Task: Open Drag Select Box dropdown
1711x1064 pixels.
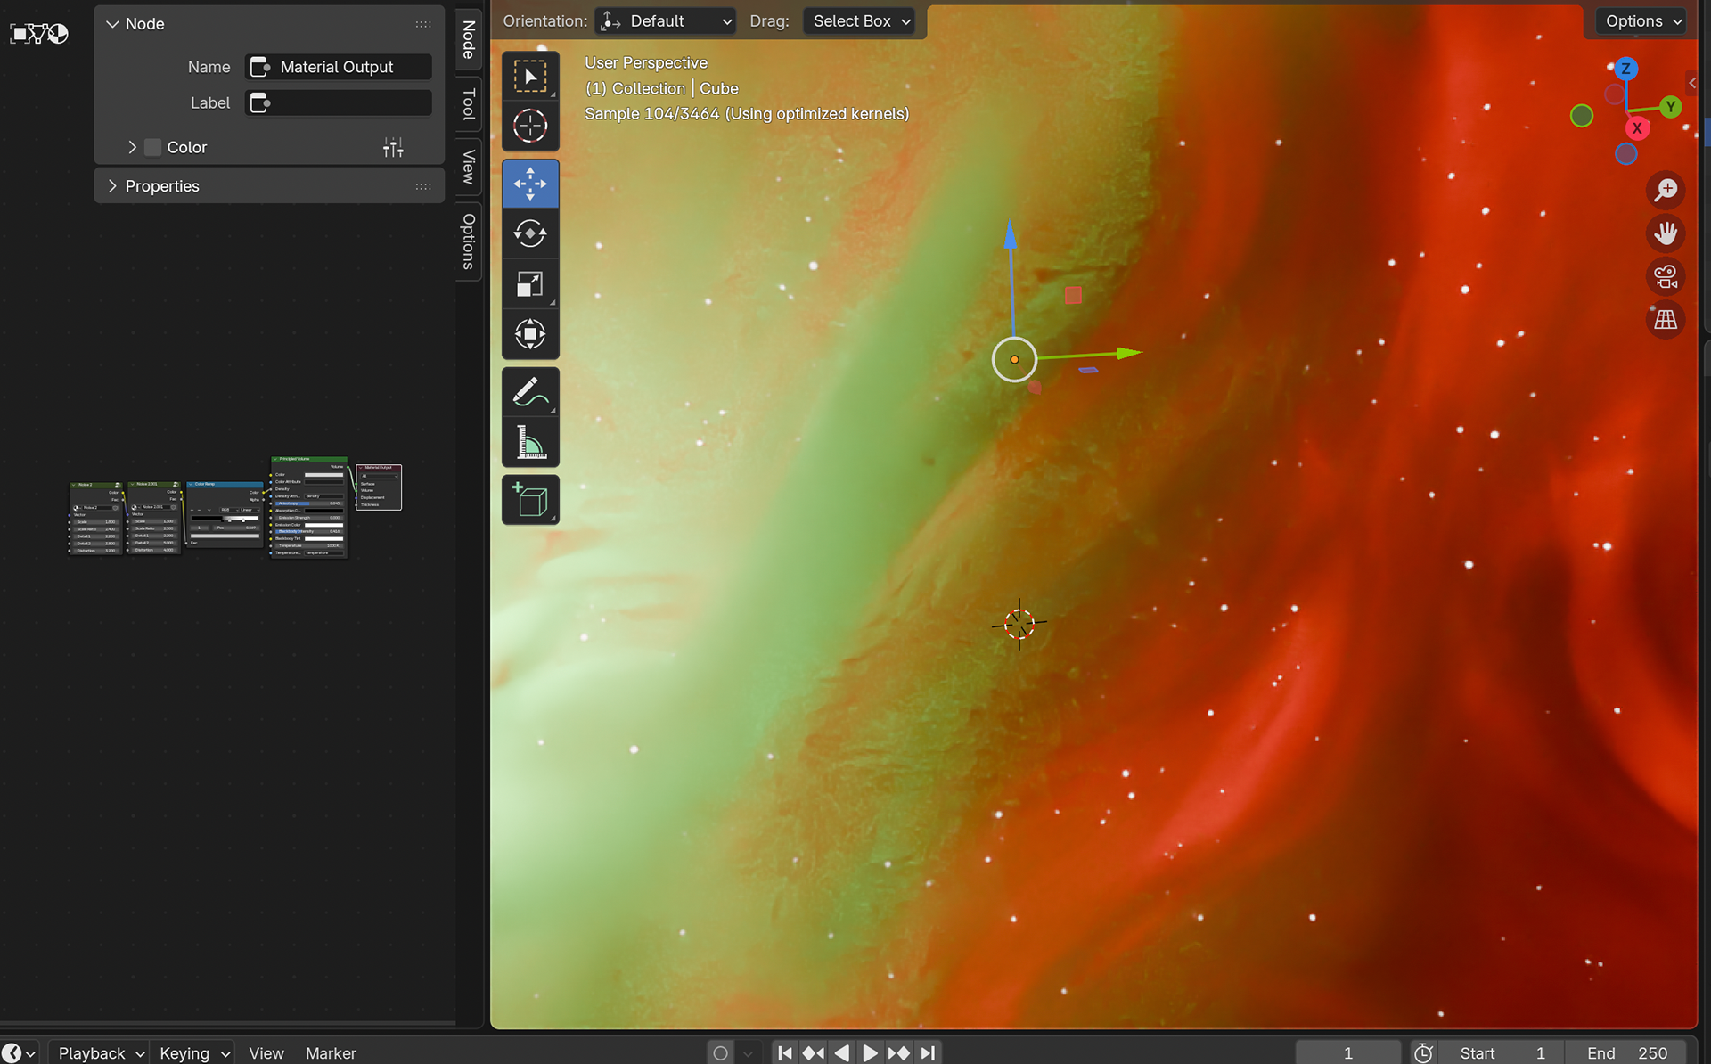Action: point(860,21)
